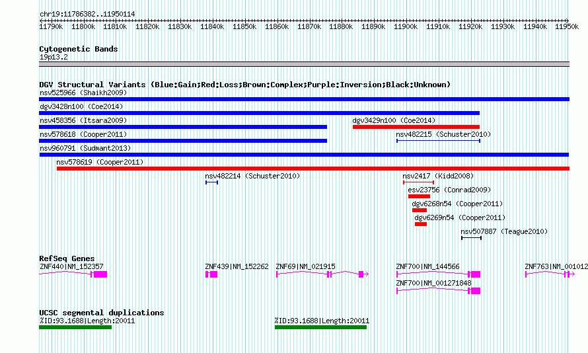Click the ZNF700 NM_001271848 gene model
The image size is (588, 353).
tap(439, 291)
